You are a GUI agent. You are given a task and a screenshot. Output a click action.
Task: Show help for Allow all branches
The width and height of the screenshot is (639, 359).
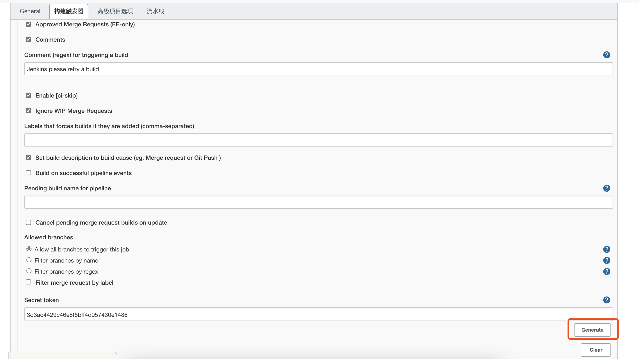606,249
